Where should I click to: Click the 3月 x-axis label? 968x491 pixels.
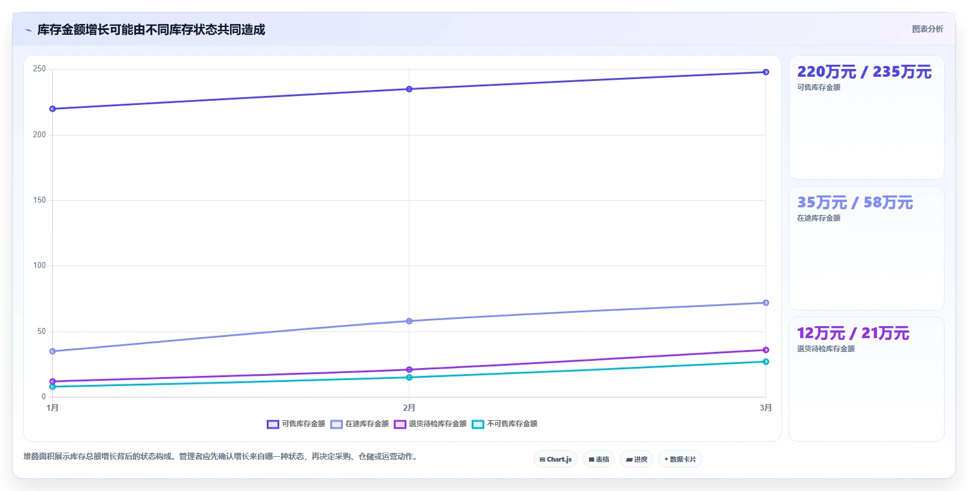[766, 408]
